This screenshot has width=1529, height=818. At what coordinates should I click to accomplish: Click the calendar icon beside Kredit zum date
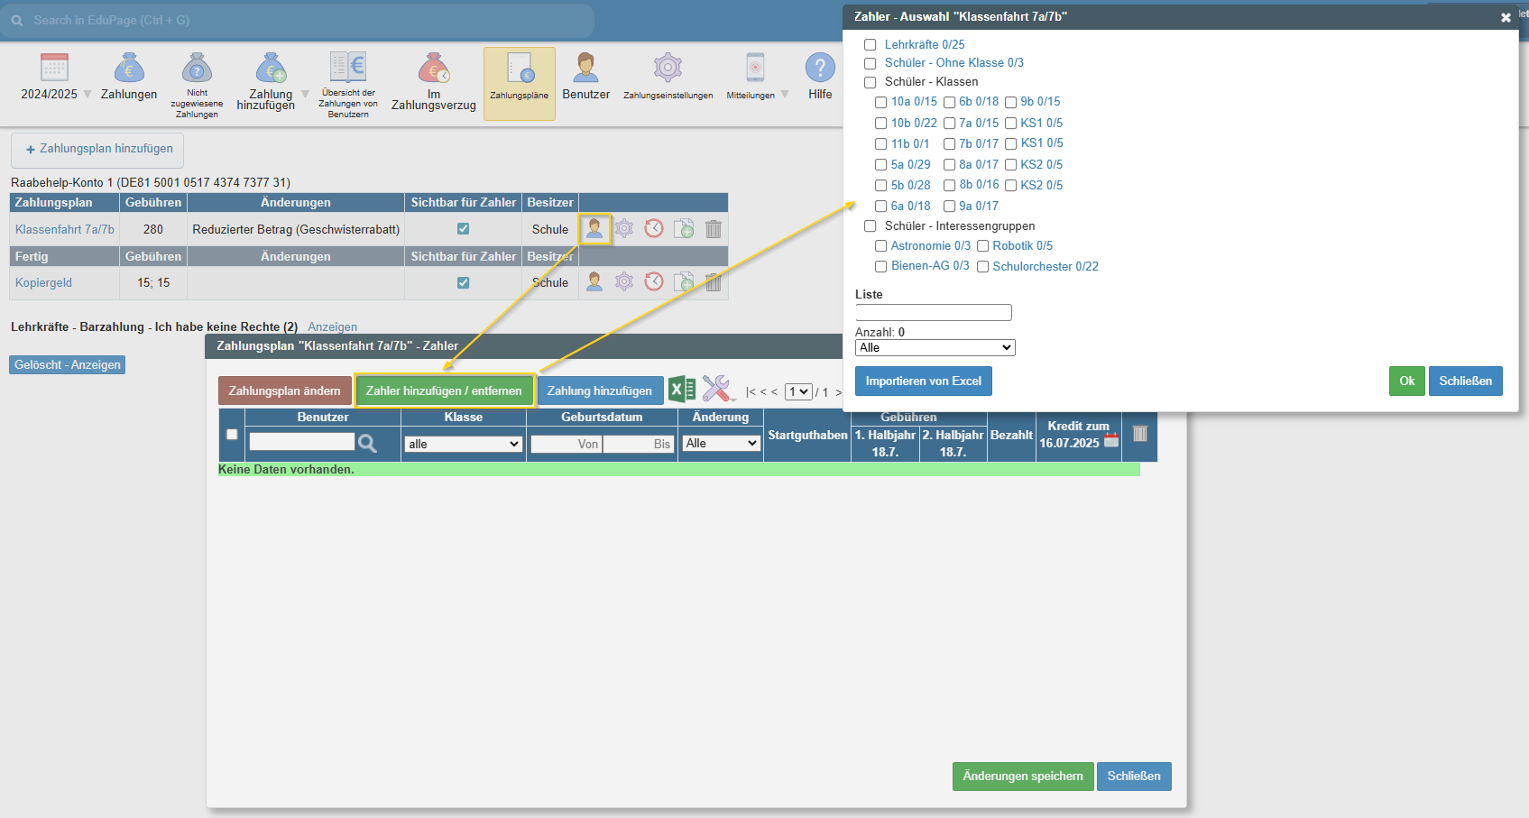coord(1111,441)
